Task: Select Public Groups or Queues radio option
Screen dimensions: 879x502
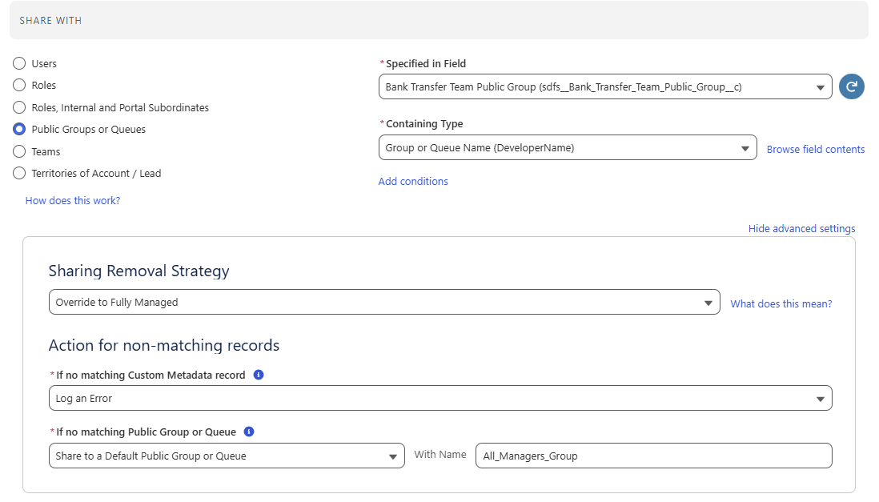Action: tap(19, 129)
